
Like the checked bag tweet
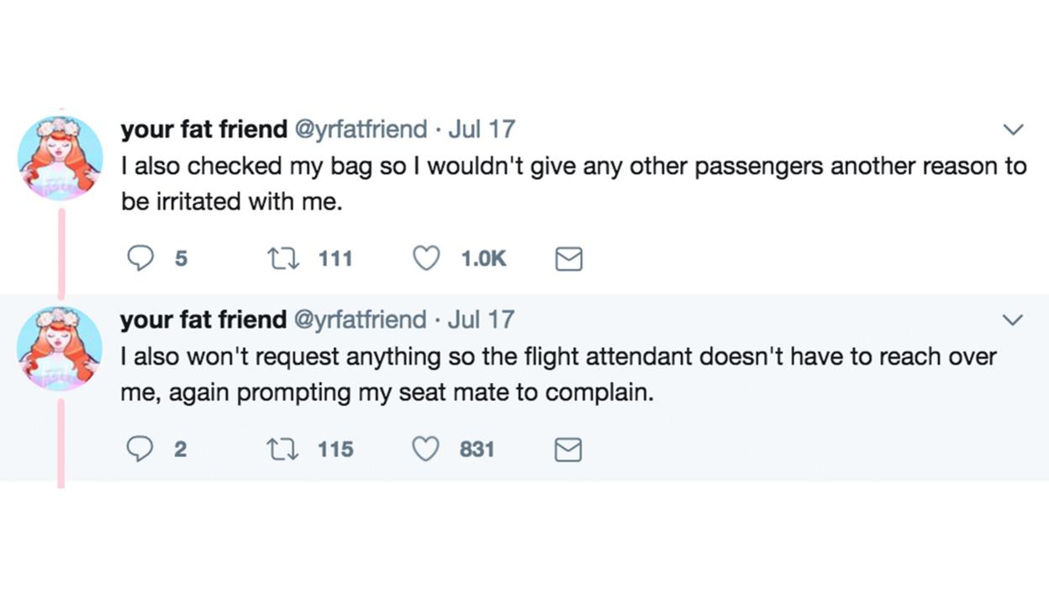(x=426, y=259)
